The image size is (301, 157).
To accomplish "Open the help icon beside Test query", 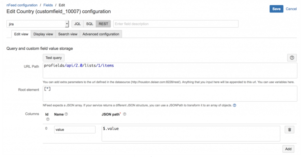I will (x=292, y=58).
